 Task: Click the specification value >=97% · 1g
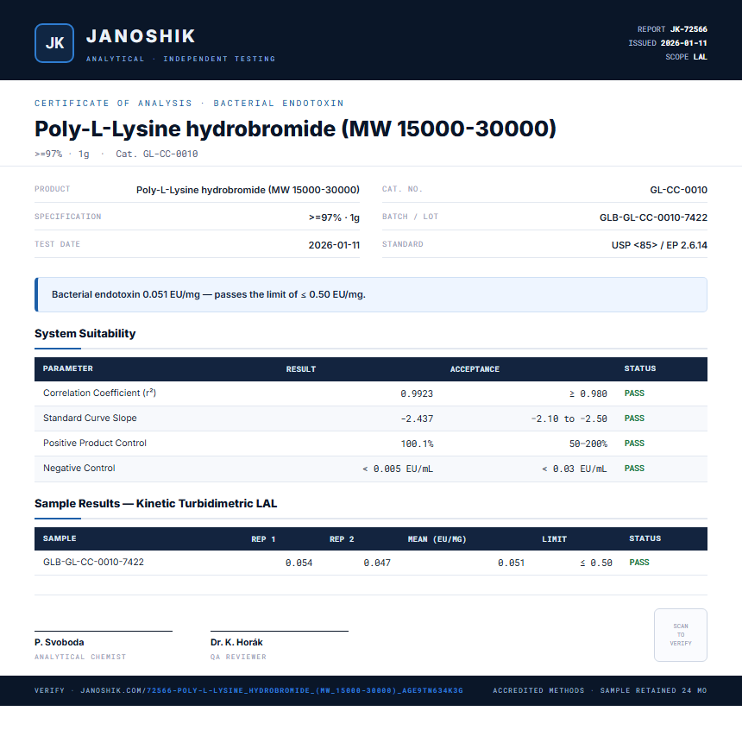(334, 217)
